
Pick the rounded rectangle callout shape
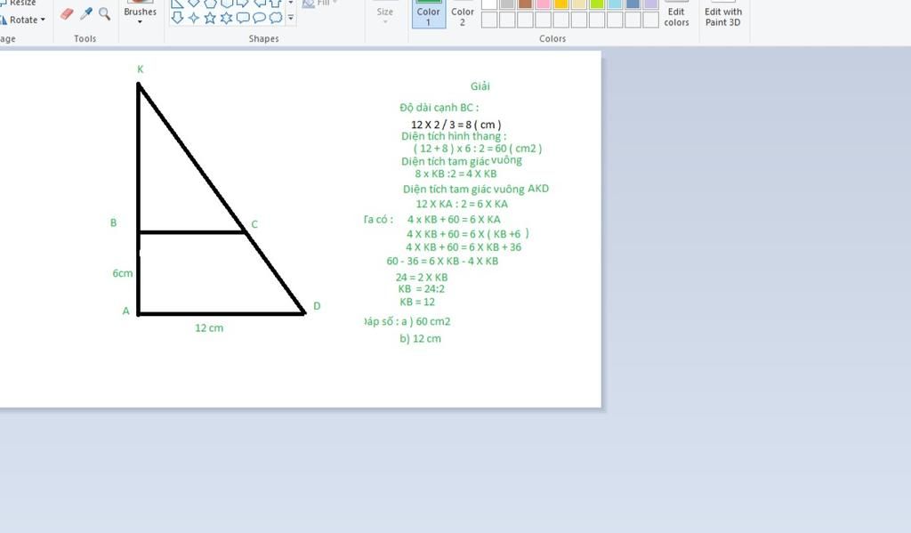coord(243,18)
